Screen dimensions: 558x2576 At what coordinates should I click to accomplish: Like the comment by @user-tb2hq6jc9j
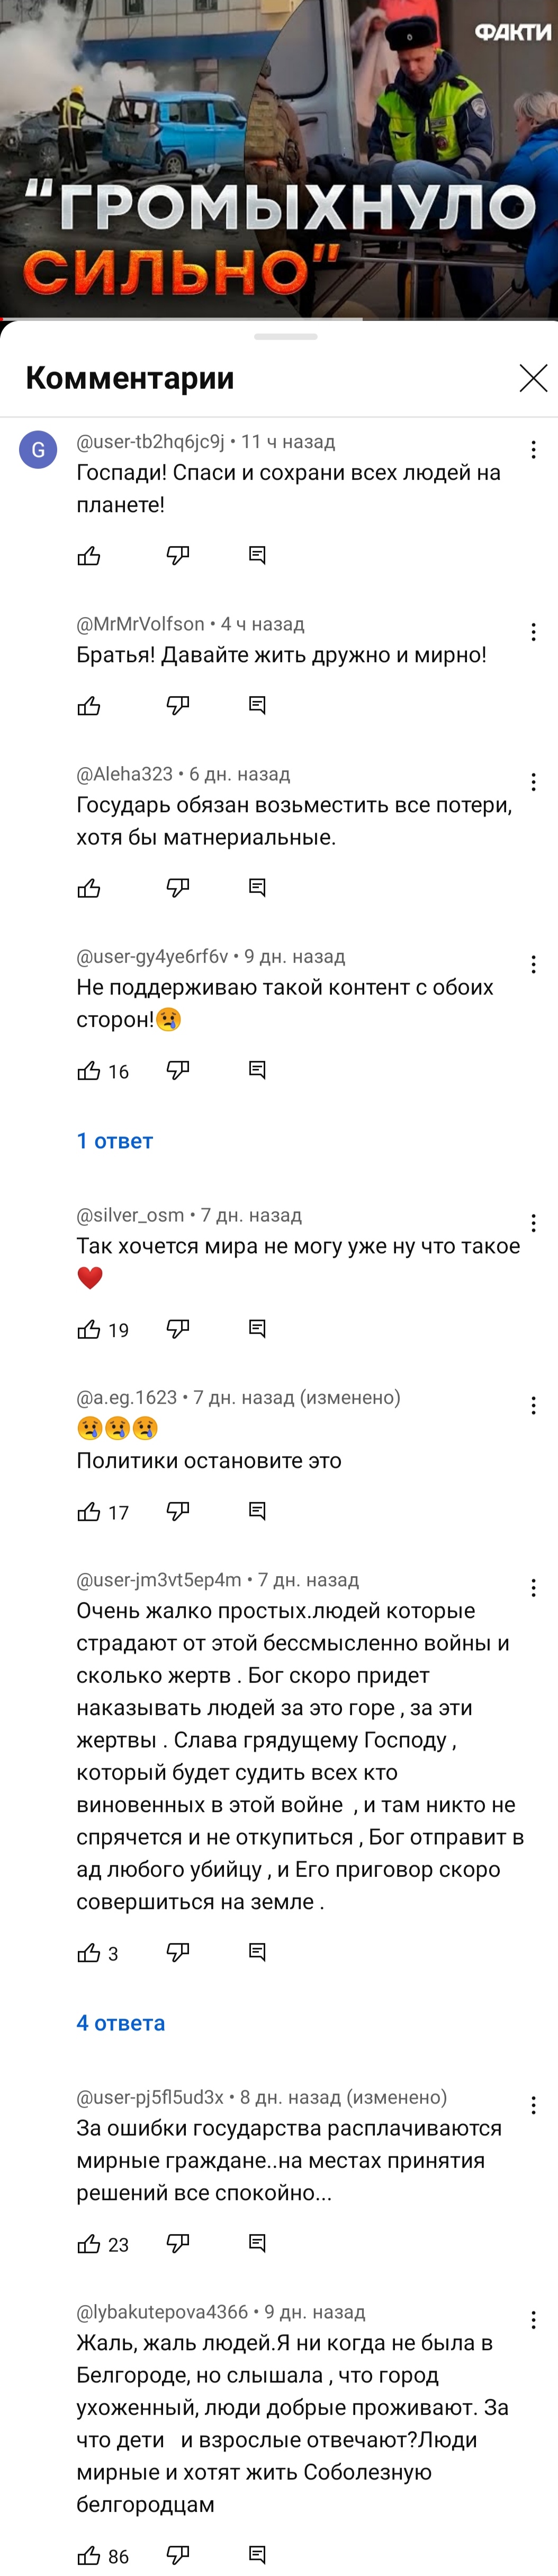89,555
